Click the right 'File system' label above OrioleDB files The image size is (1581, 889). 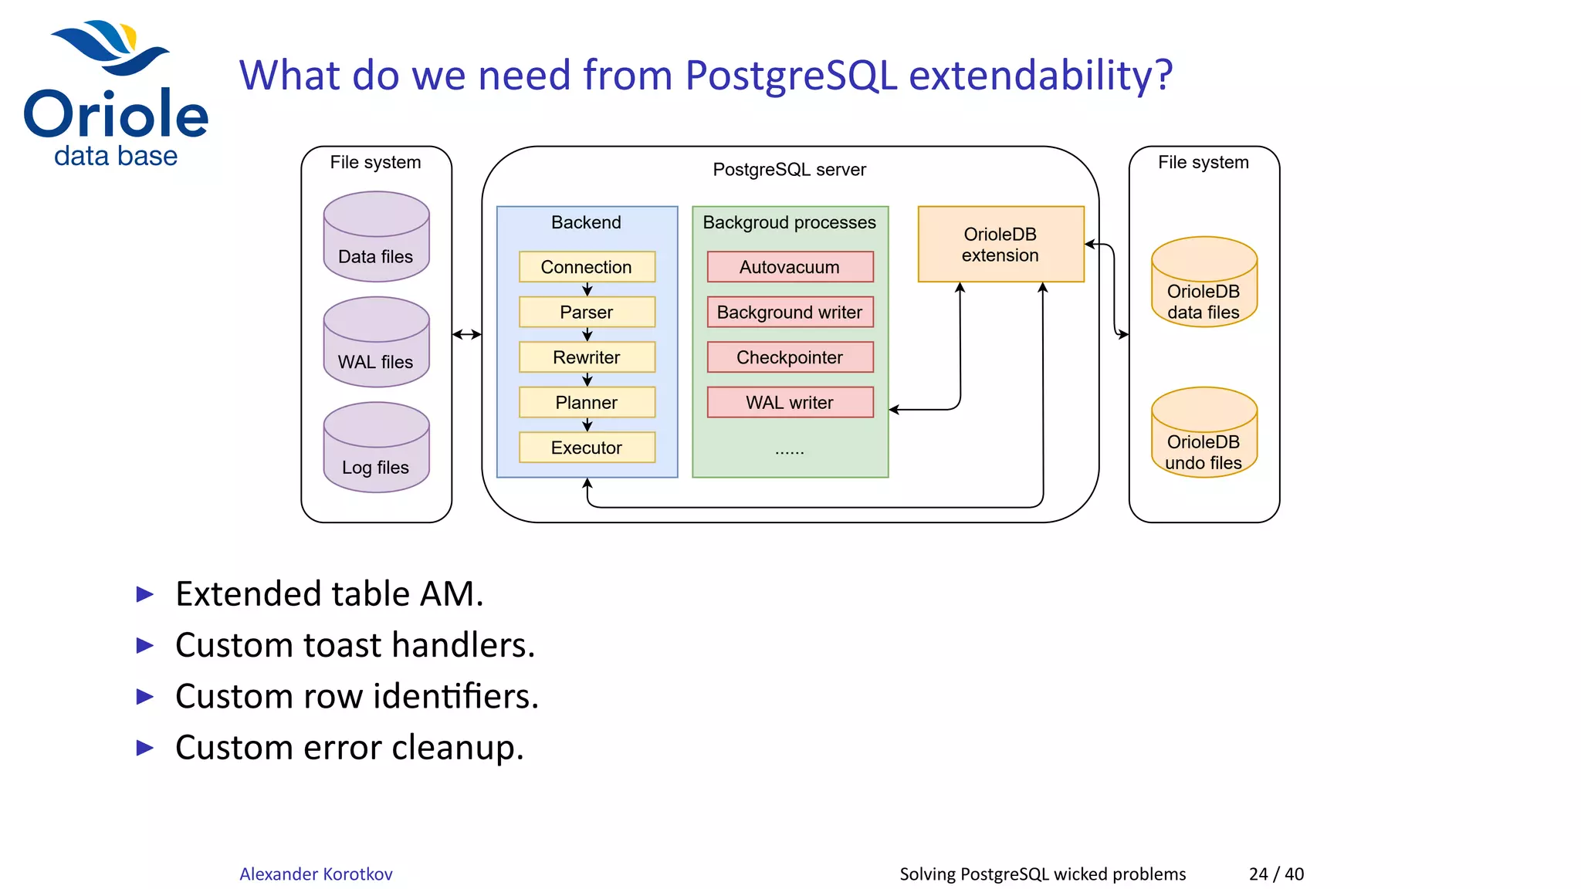click(x=1203, y=163)
